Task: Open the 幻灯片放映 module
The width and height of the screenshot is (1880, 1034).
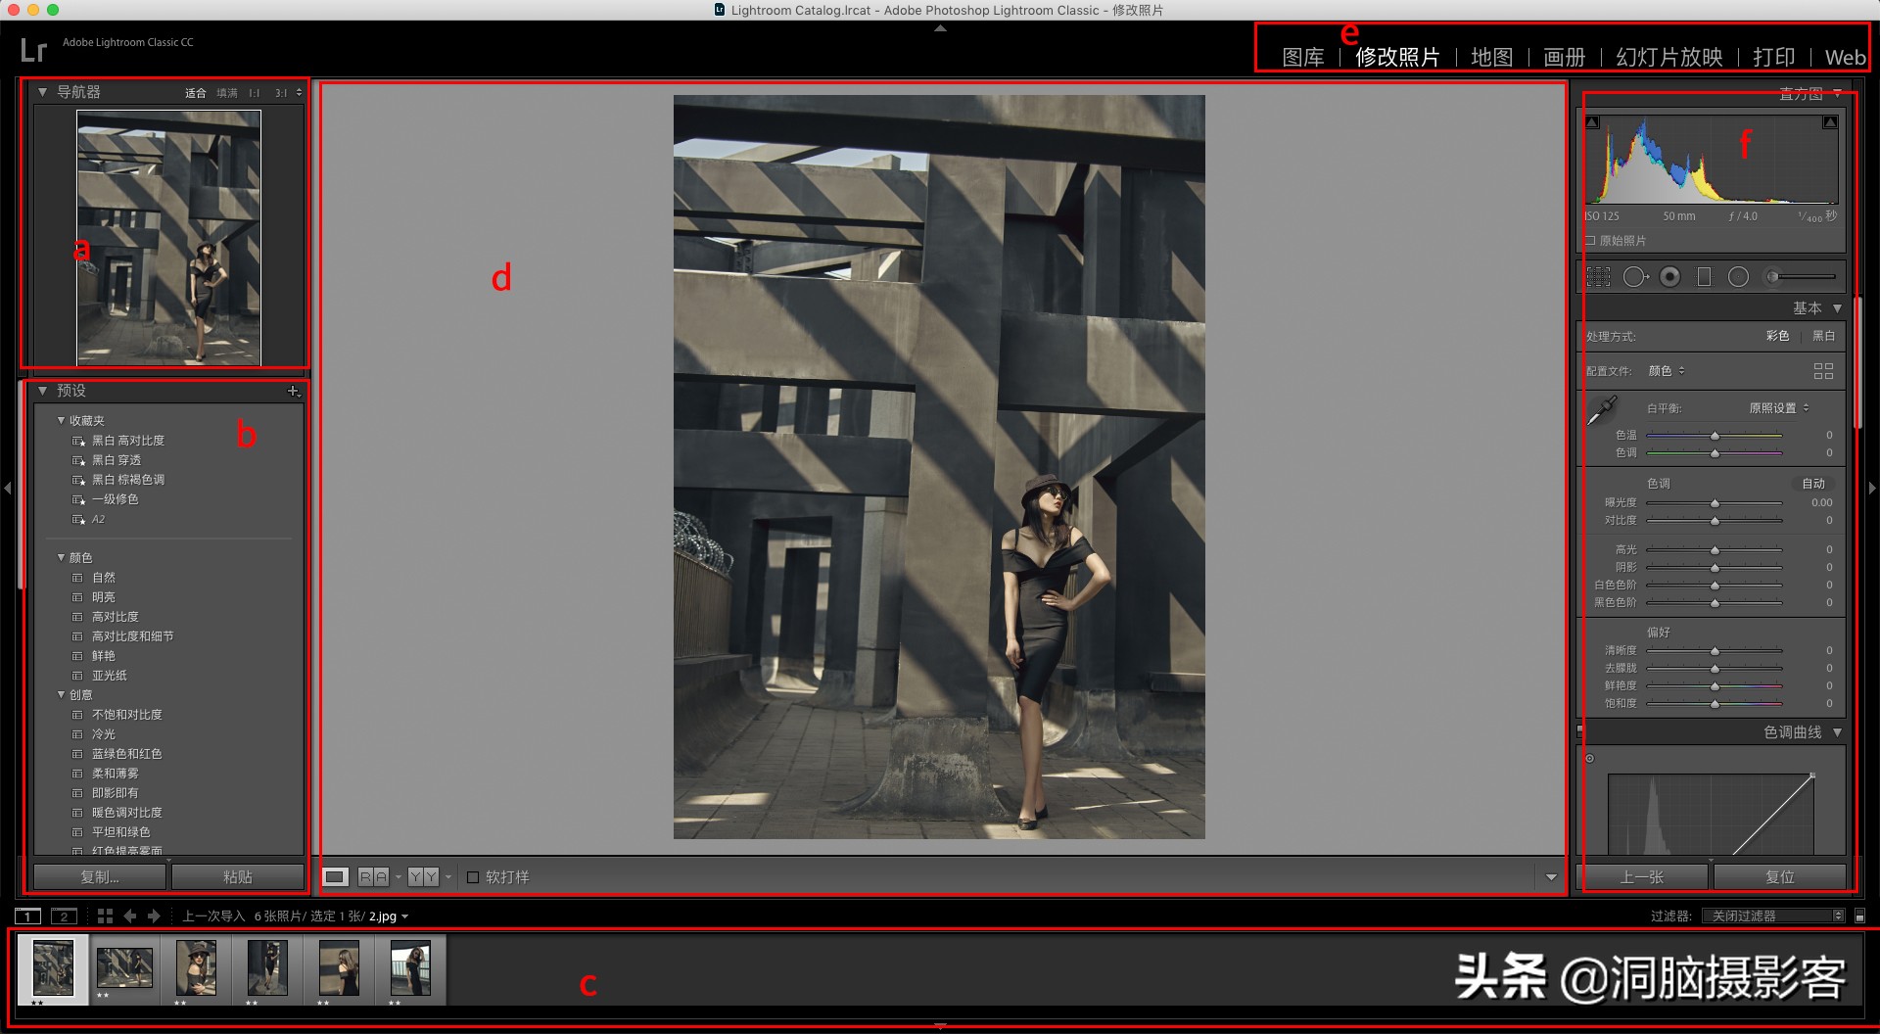Action: tap(1669, 58)
